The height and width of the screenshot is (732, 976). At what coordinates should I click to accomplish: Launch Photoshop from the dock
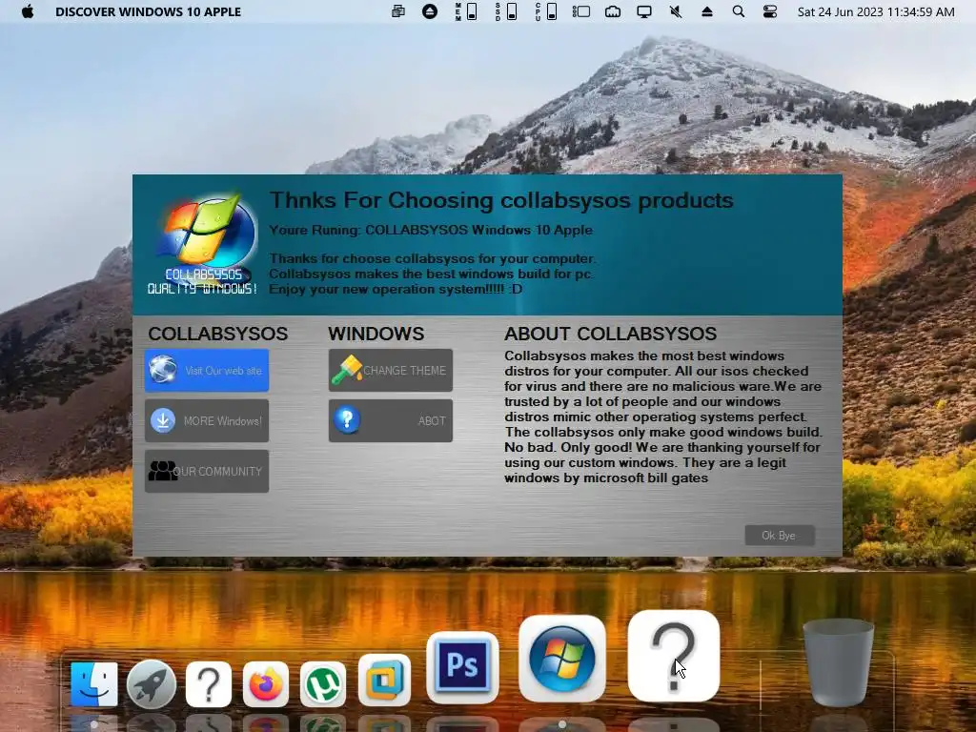(x=462, y=667)
